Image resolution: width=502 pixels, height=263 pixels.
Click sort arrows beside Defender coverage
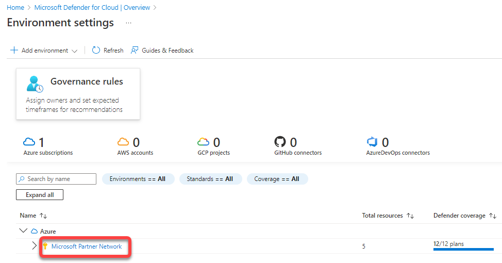point(493,216)
